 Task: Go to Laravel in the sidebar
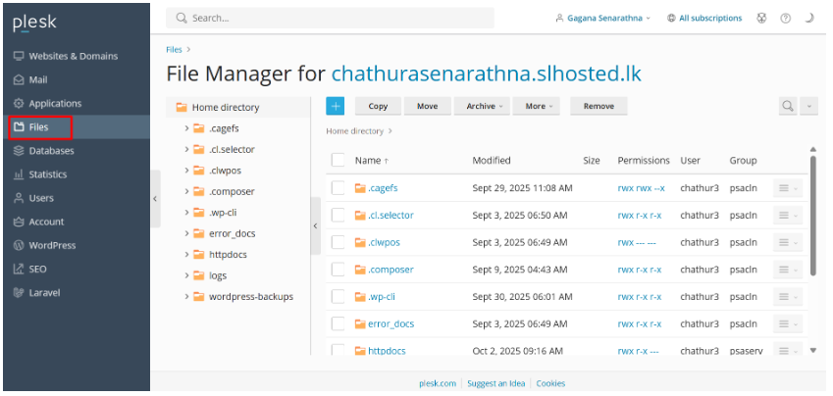44,292
